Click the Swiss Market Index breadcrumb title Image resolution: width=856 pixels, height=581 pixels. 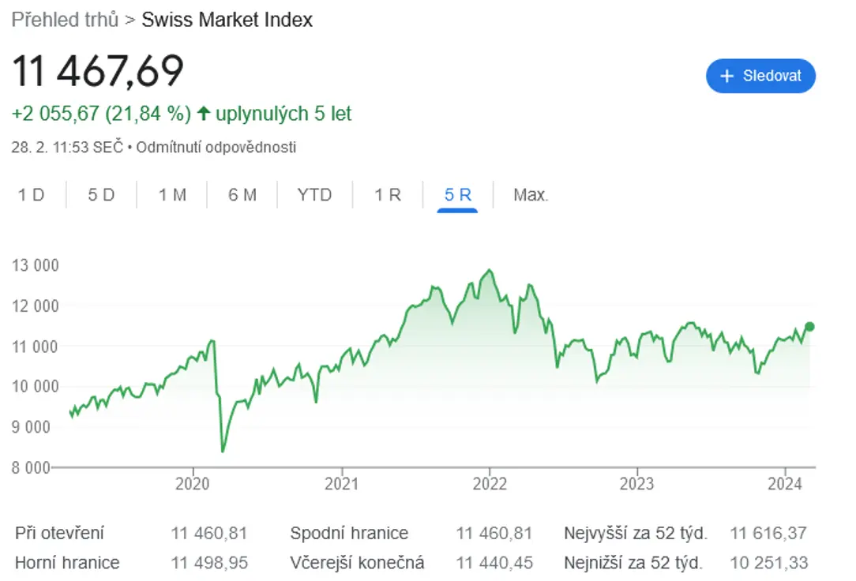point(227,20)
